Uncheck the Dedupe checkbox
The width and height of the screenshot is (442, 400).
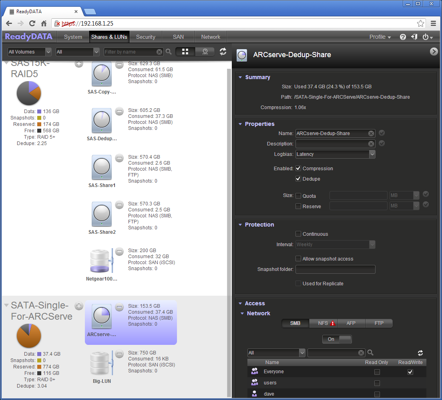pyautogui.click(x=298, y=179)
